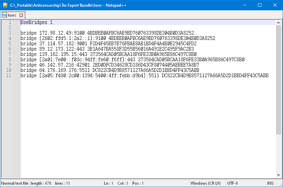This screenshot has width=283, height=187.
Task: Click bridge line with 64.176.169.176:5511
Action: click(x=110, y=70)
